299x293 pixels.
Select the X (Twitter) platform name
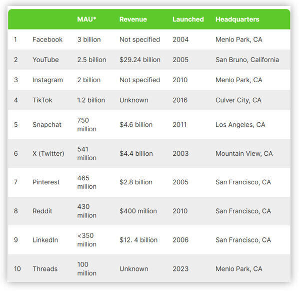click(x=48, y=154)
